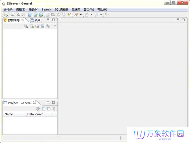Click the DBeaver title bar app icon
The width and height of the screenshot is (190, 143).
(4, 3)
